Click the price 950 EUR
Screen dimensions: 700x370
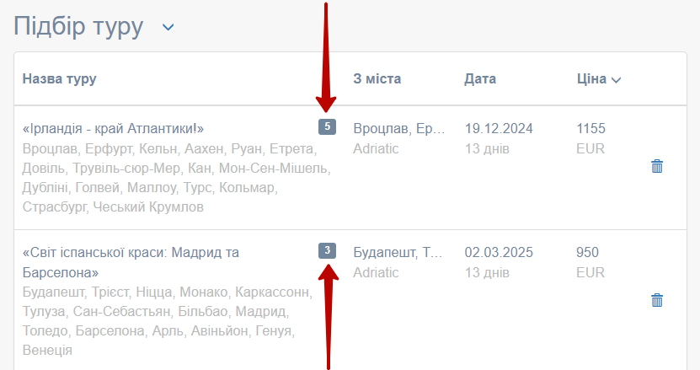click(588, 252)
